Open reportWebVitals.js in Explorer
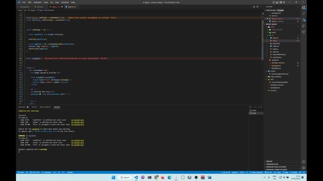Image resolution: width=323 pixels, height=181 pixels. point(279,55)
